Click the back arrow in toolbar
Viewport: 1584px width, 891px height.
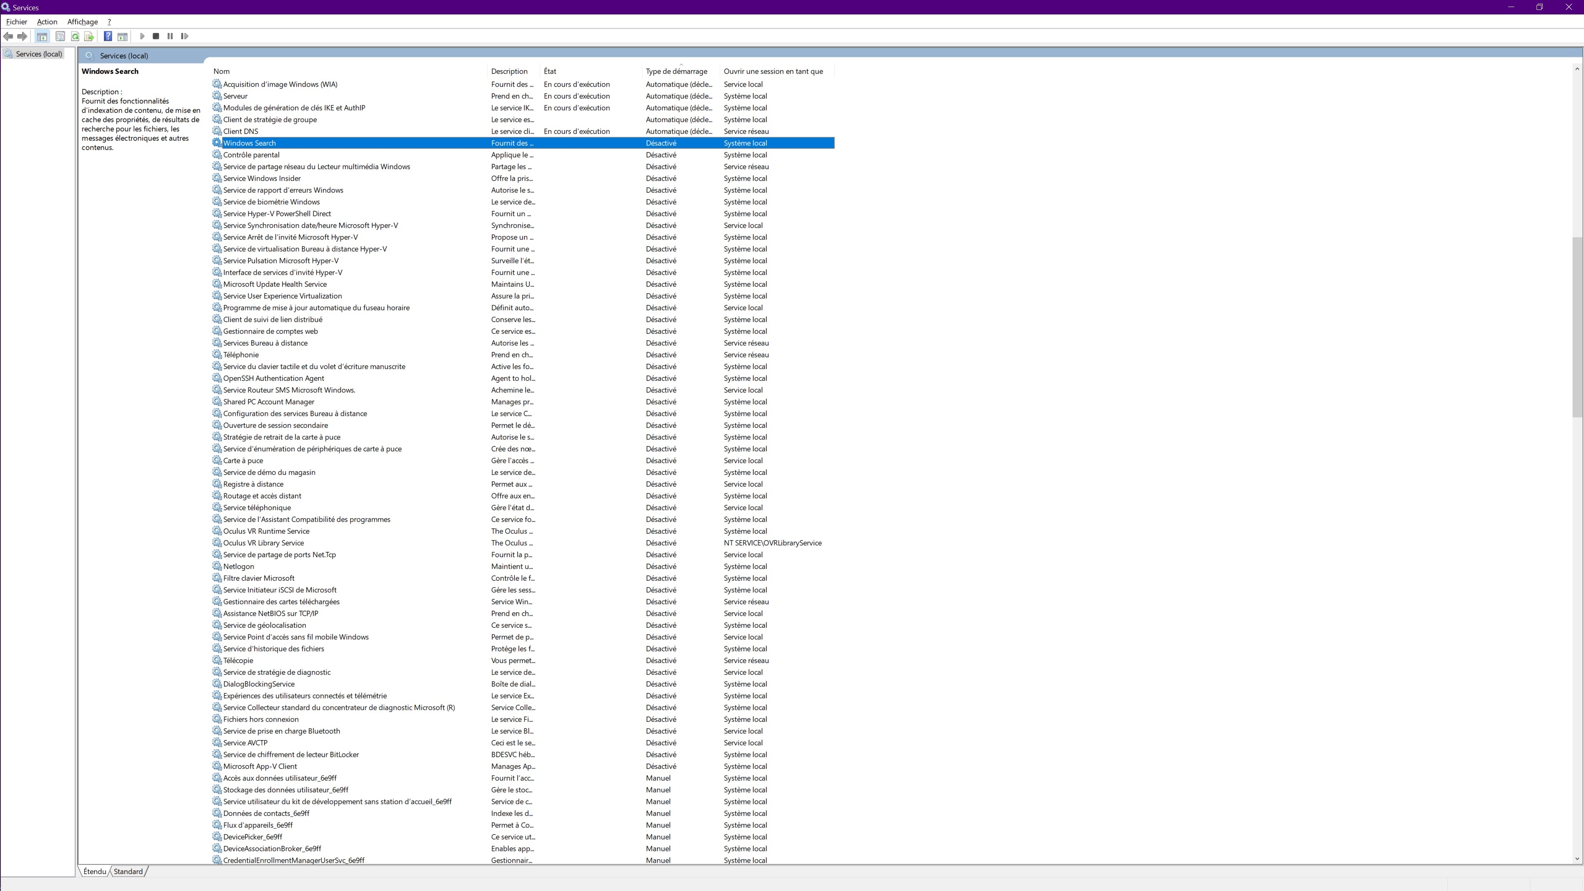click(9, 36)
